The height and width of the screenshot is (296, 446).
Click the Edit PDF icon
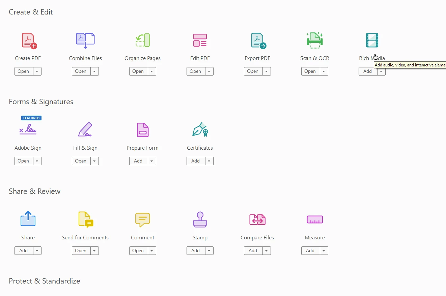pyautogui.click(x=200, y=40)
